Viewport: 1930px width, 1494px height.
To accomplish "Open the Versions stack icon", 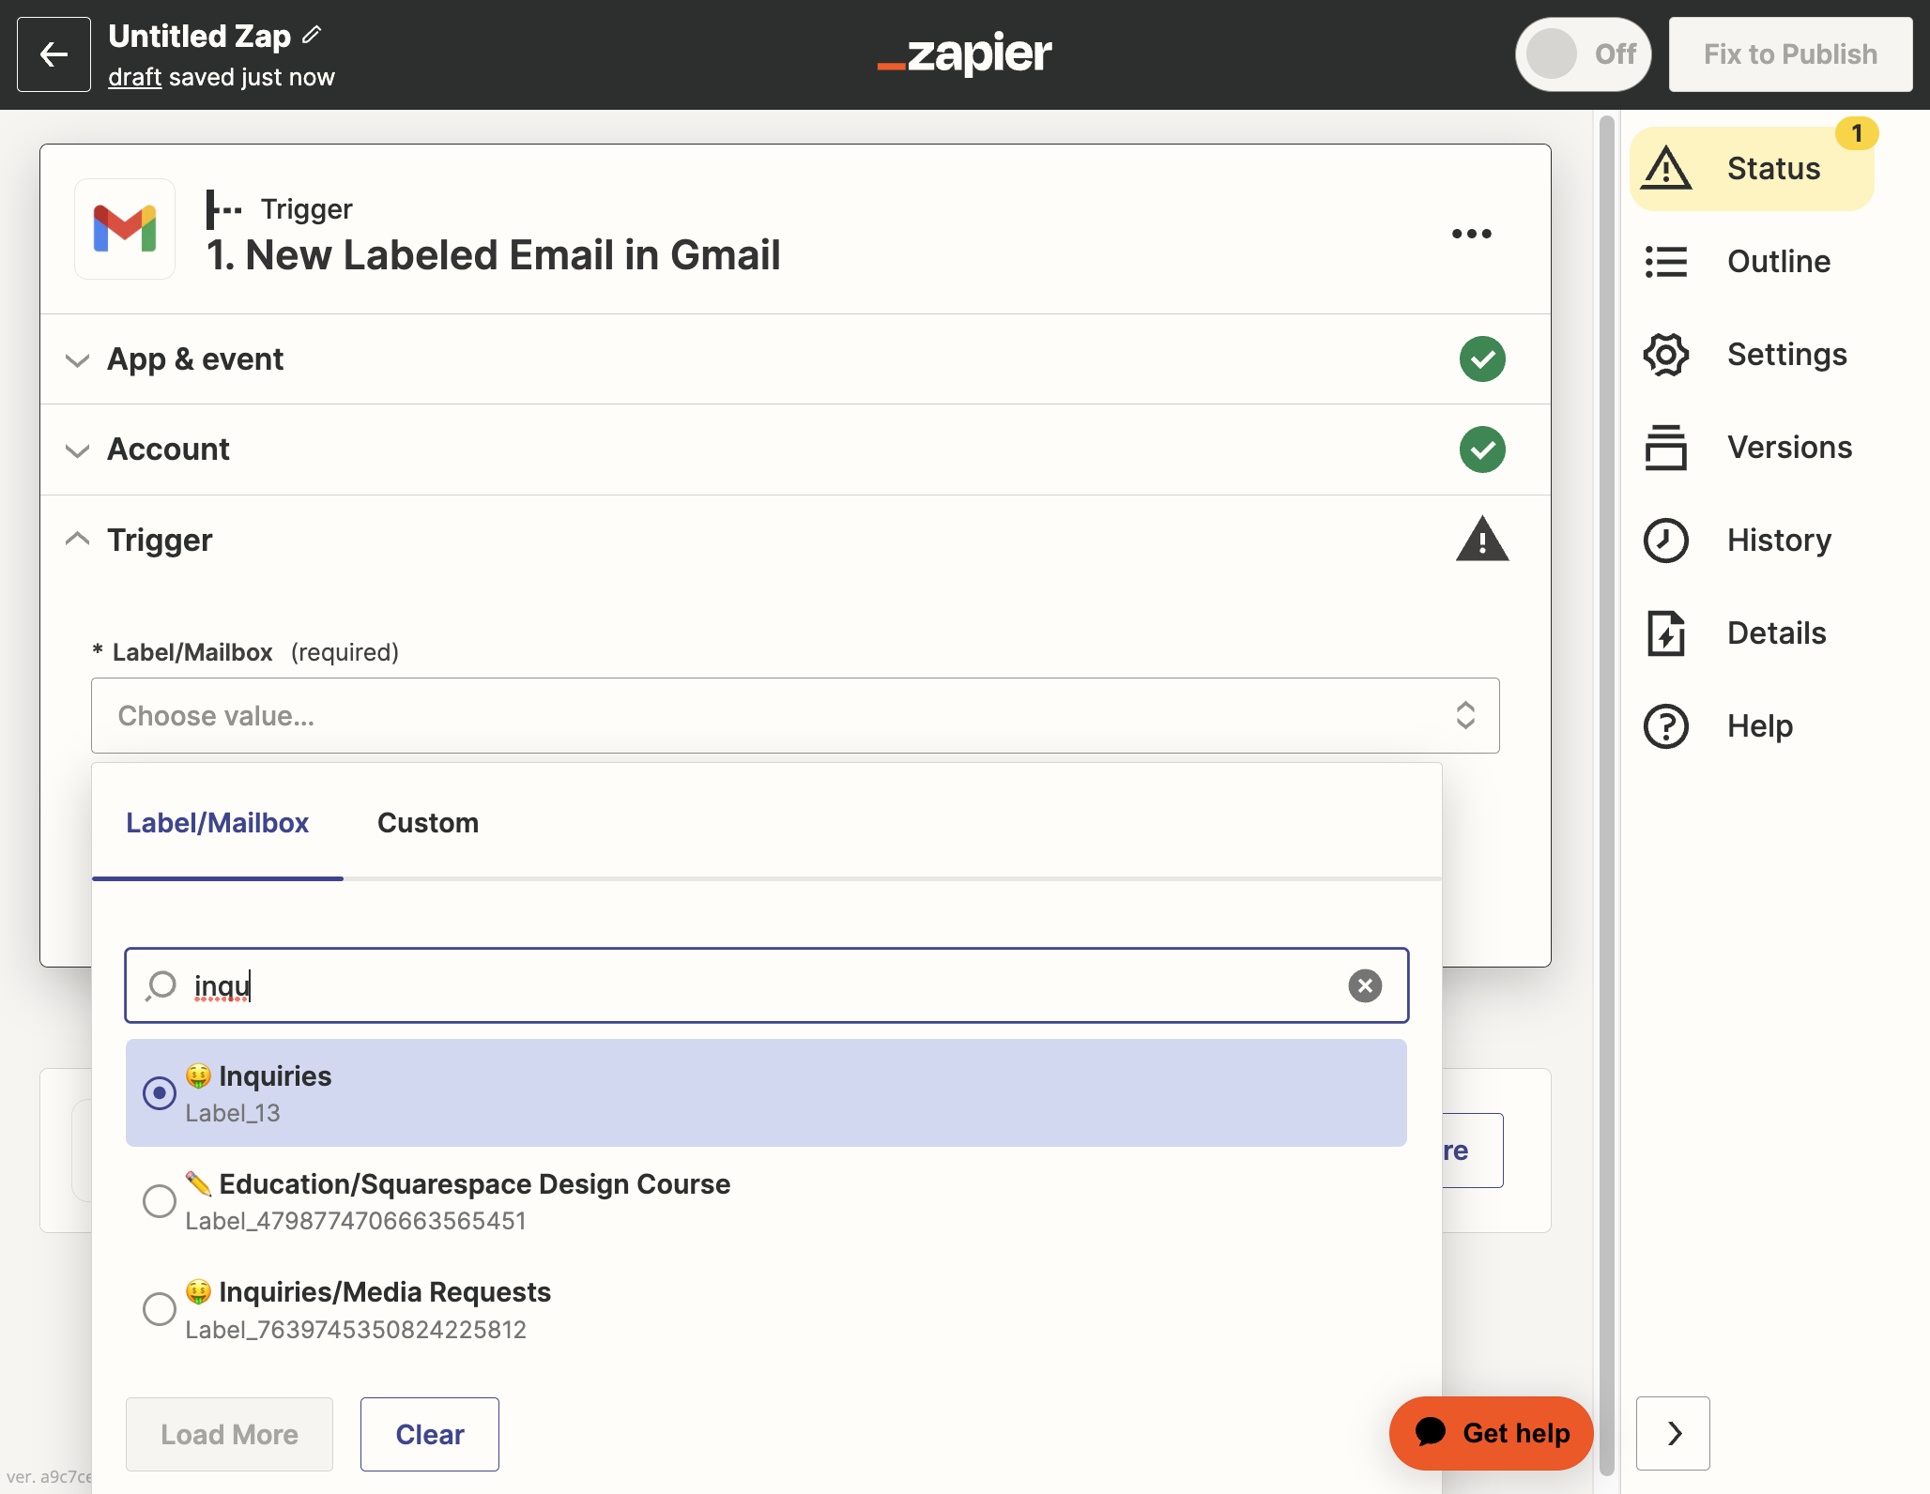I will [x=1666, y=448].
